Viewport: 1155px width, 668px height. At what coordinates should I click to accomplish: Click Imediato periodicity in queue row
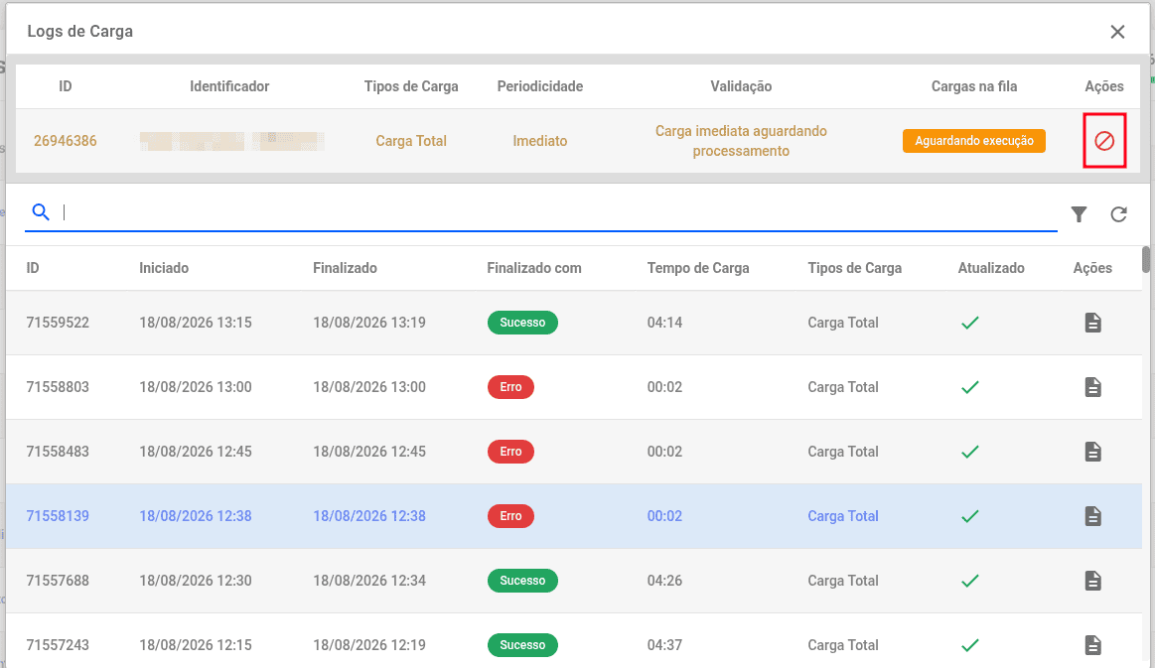click(x=540, y=141)
